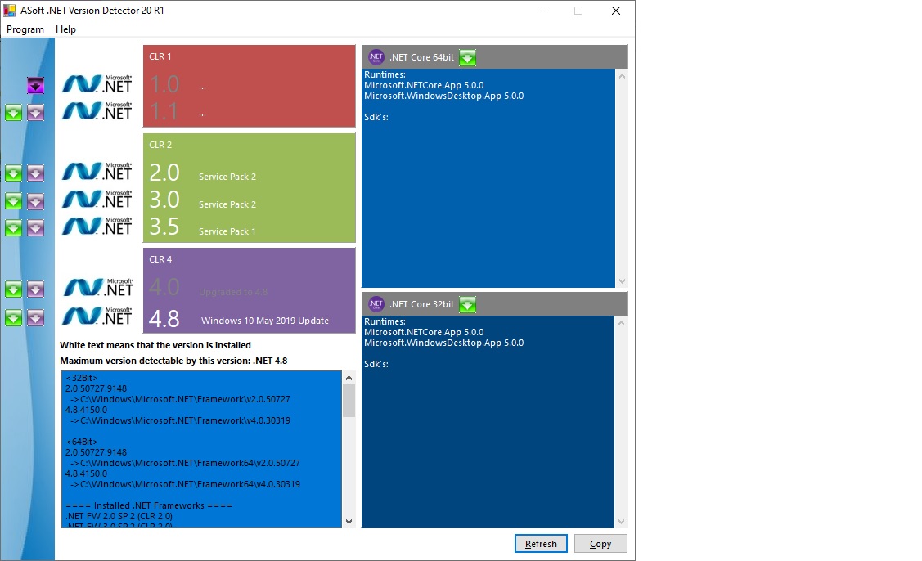
Task: Minimize the Version Detector window
Action: (542, 11)
